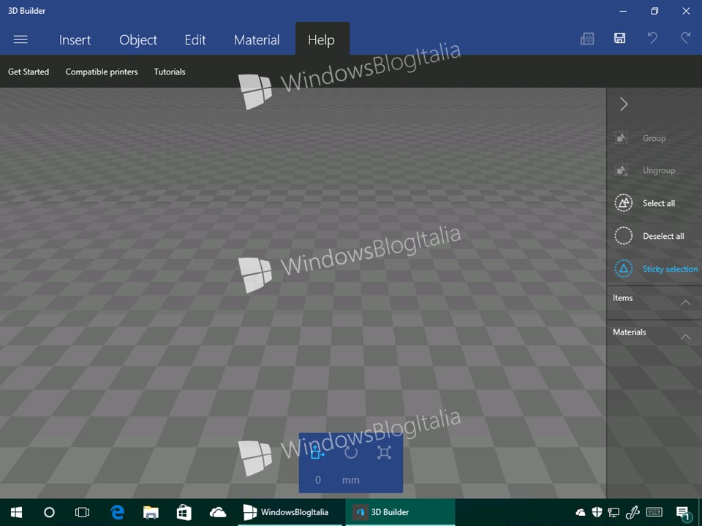Click the Redo arrow icon
This screenshot has height=526, width=702.
(x=685, y=38)
